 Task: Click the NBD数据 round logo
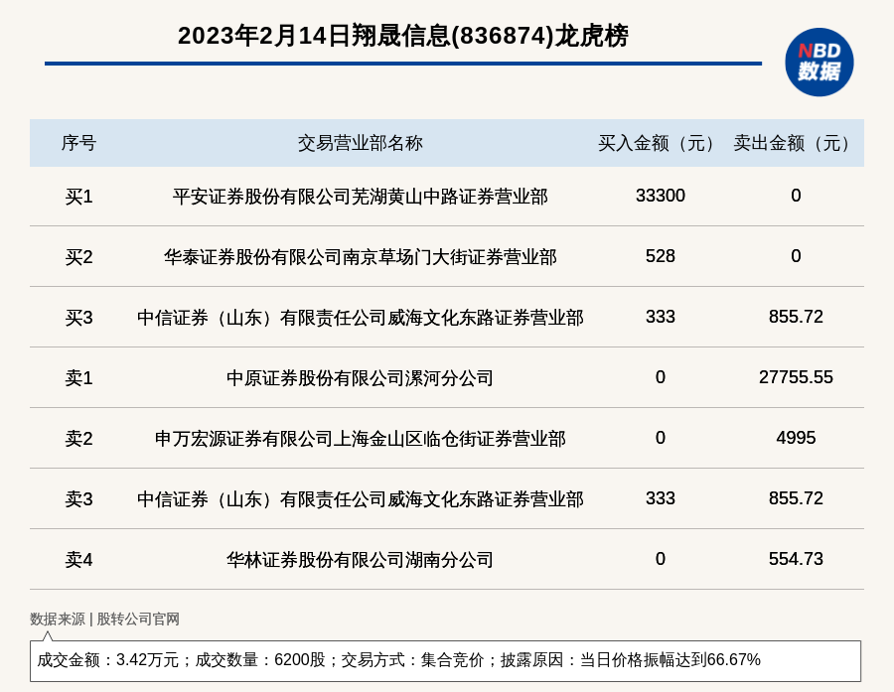pyautogui.click(x=819, y=63)
